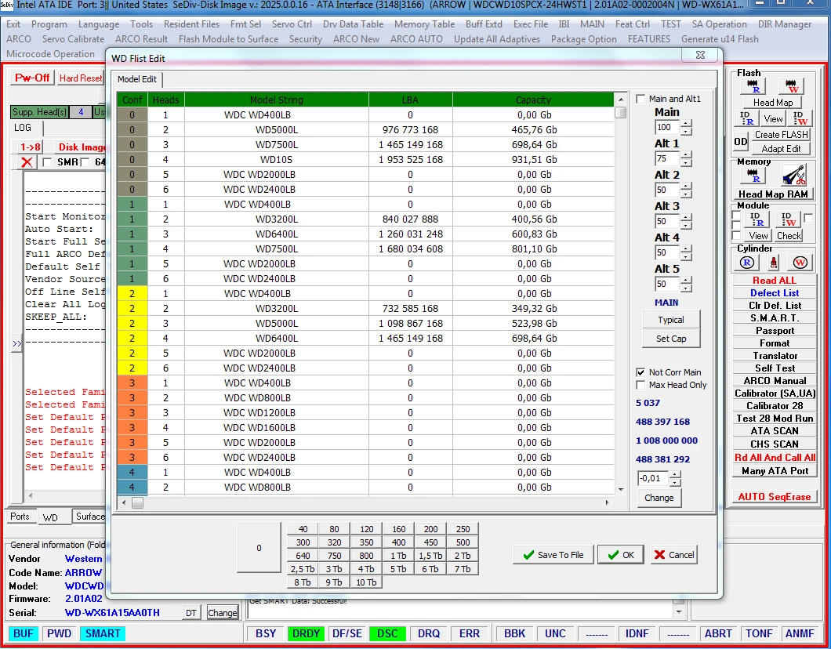Screen dimensions: 831x649
Task: Click the Defect List button
Action: click(x=775, y=293)
